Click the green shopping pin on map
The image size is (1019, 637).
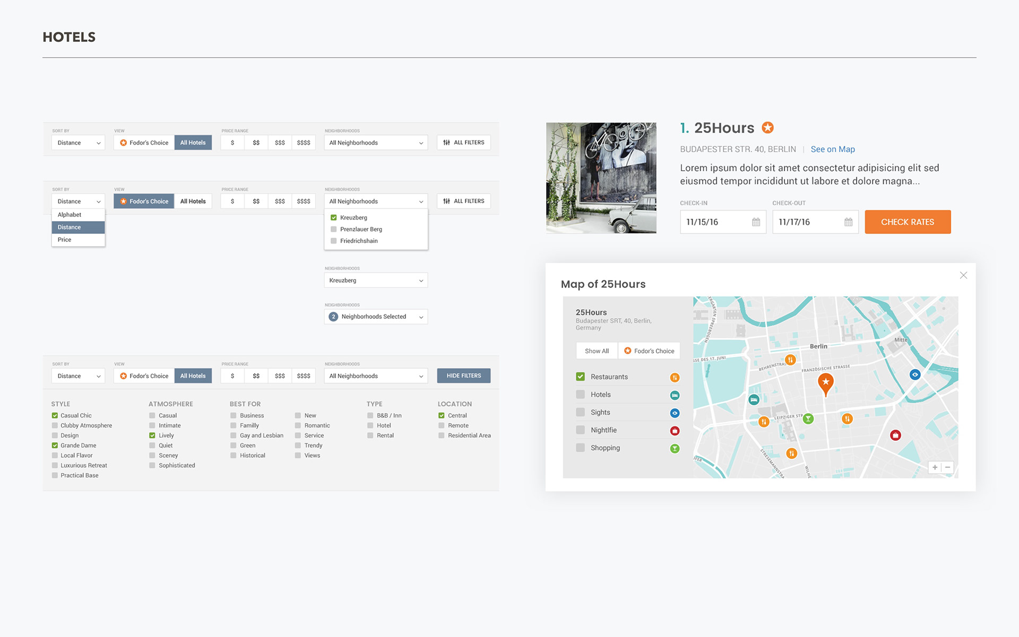click(808, 419)
